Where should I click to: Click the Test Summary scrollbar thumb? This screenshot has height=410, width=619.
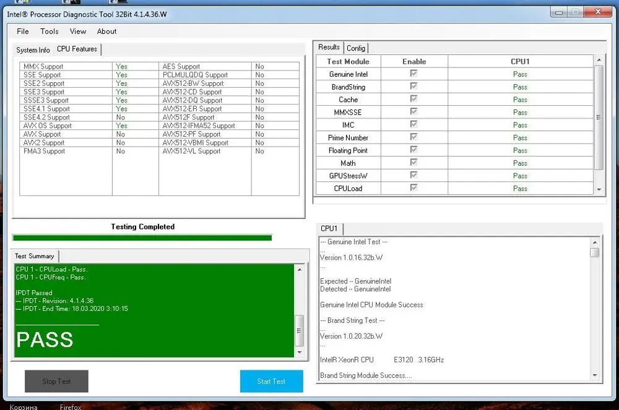click(x=299, y=331)
